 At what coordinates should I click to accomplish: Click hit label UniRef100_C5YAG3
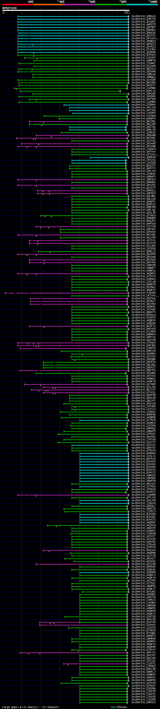tap(143, 343)
